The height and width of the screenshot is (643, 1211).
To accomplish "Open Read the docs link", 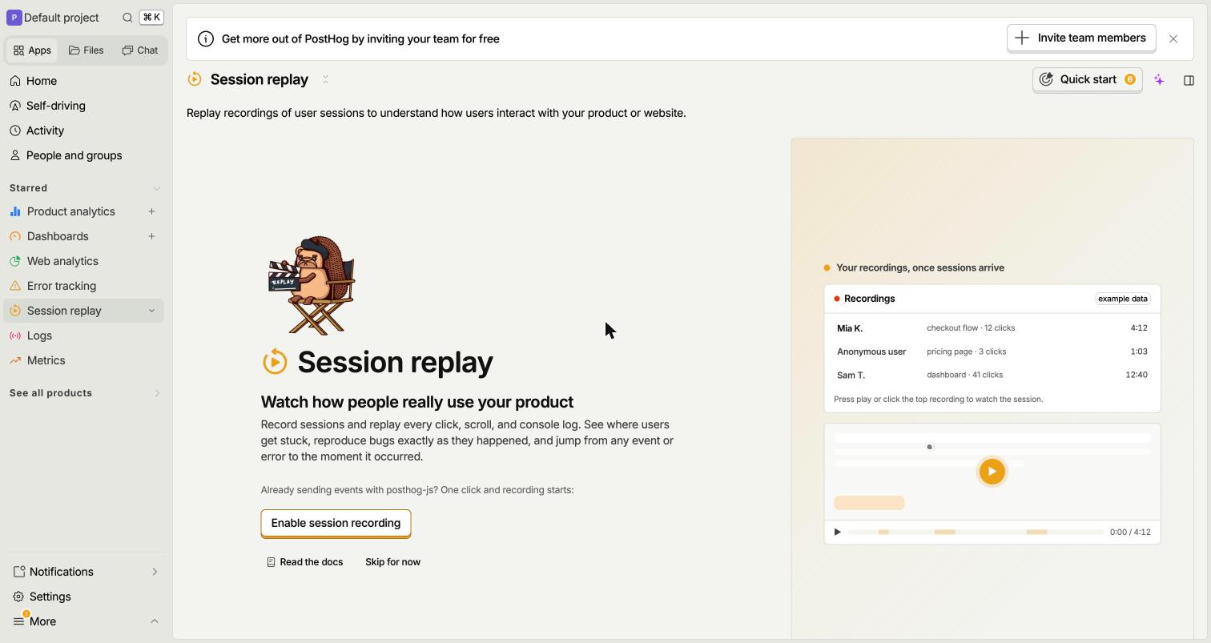I will point(304,562).
